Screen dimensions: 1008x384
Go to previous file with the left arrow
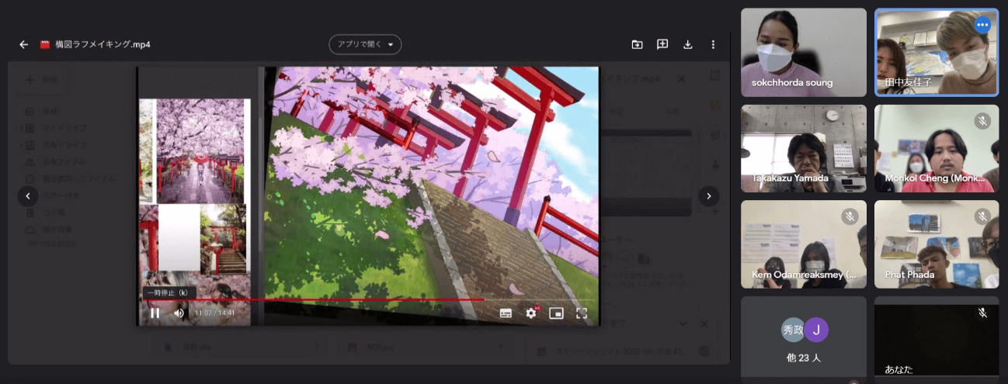coord(28,196)
